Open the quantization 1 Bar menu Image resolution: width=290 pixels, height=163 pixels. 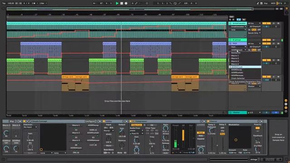point(43,3)
